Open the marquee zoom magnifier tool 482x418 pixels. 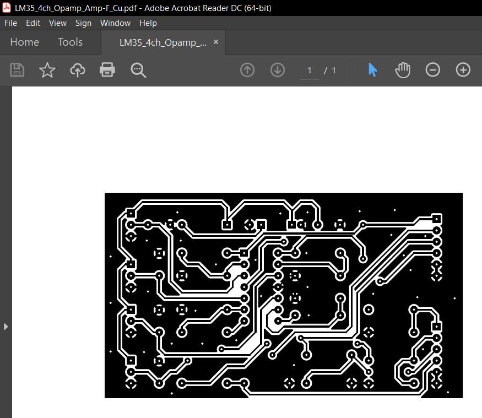(138, 70)
